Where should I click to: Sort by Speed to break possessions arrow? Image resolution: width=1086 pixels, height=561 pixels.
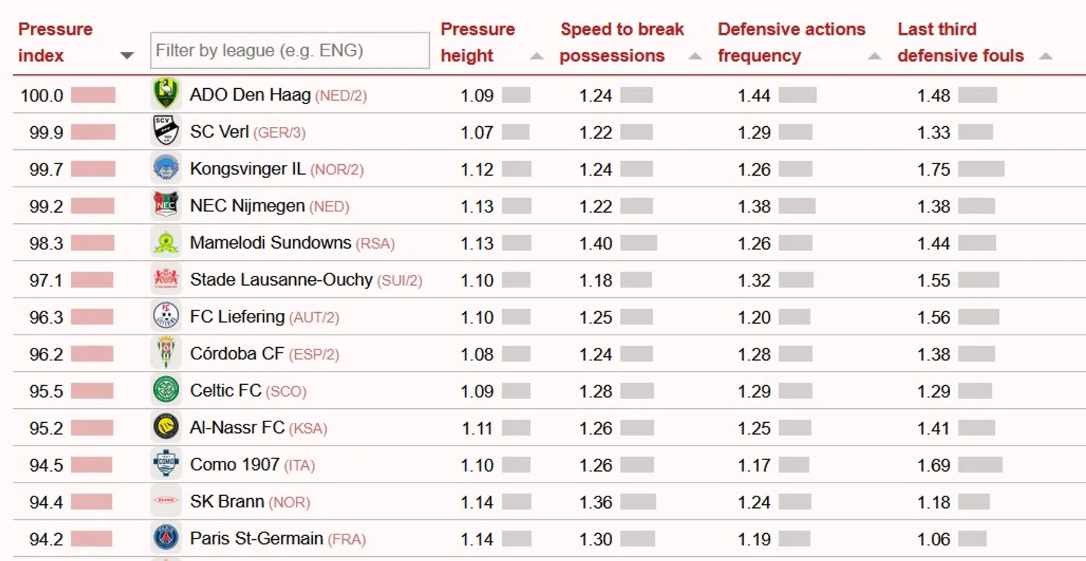tap(695, 56)
